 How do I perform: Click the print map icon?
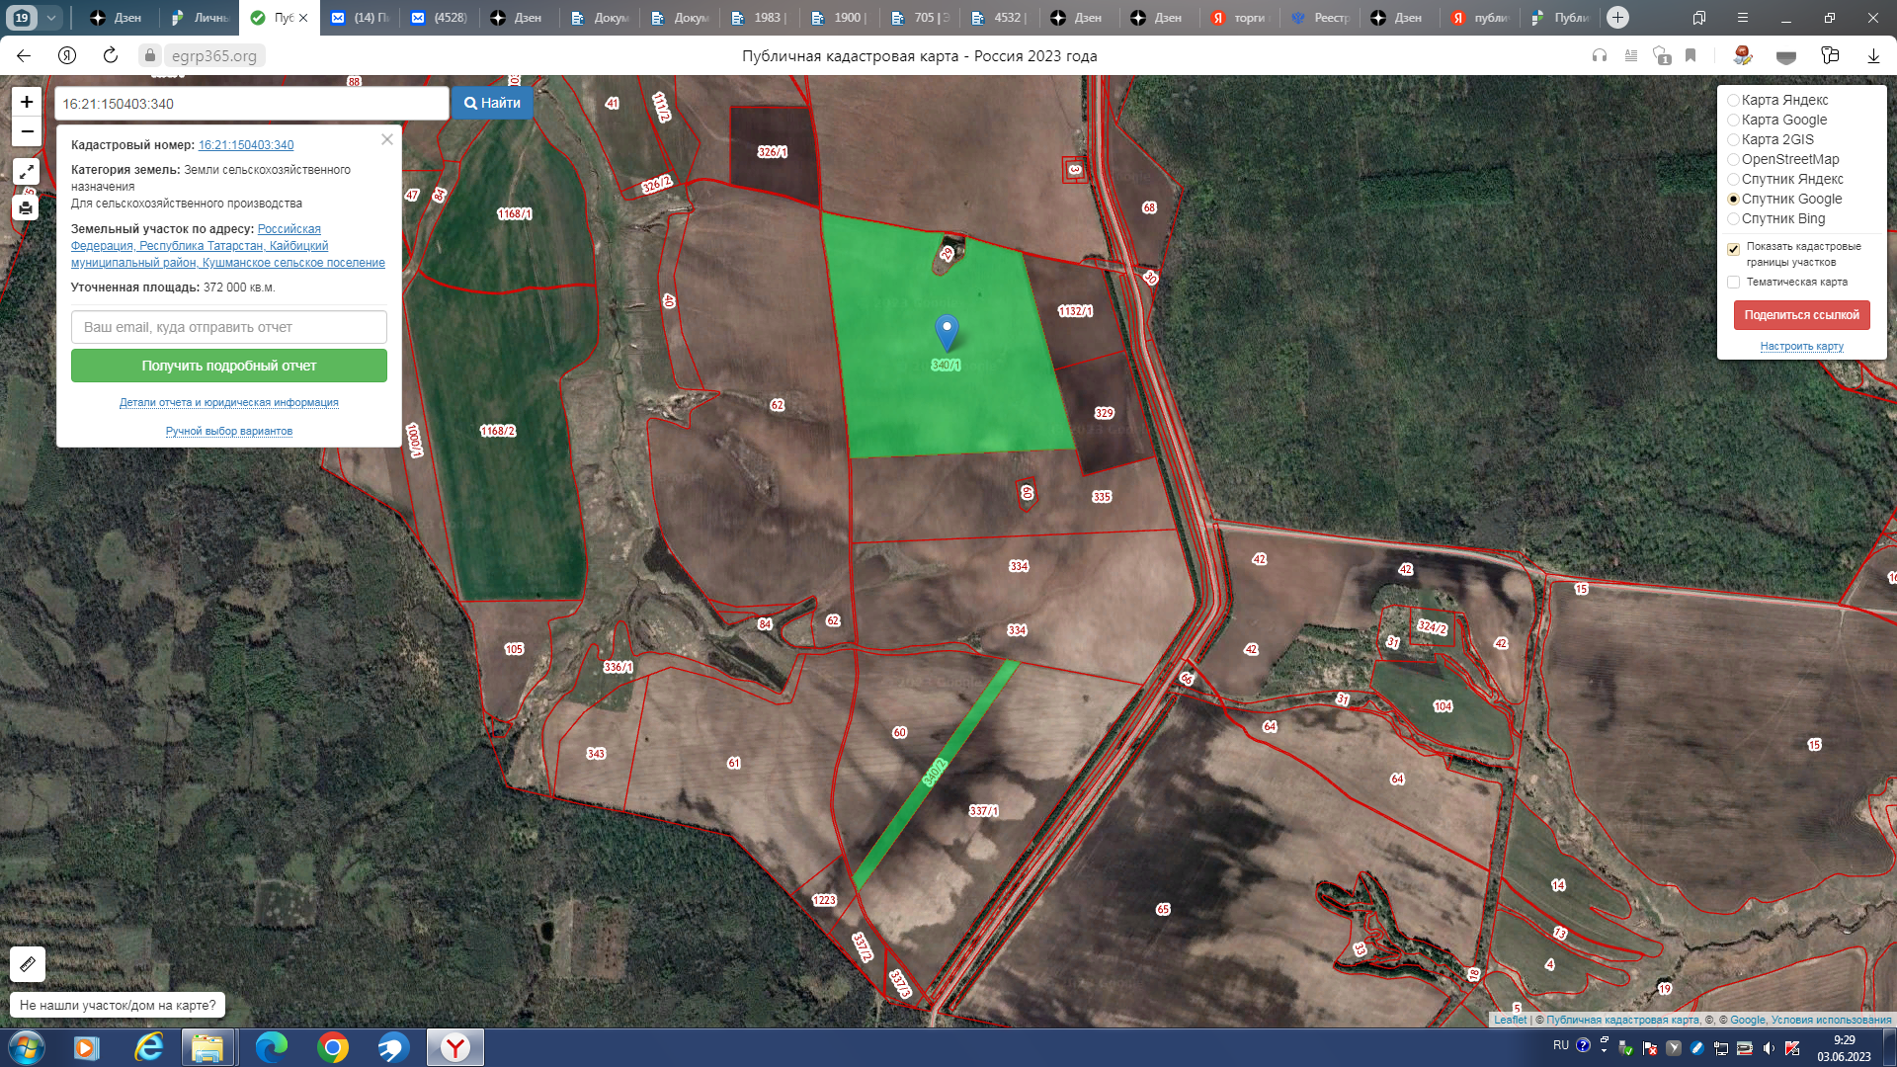pyautogui.click(x=26, y=207)
